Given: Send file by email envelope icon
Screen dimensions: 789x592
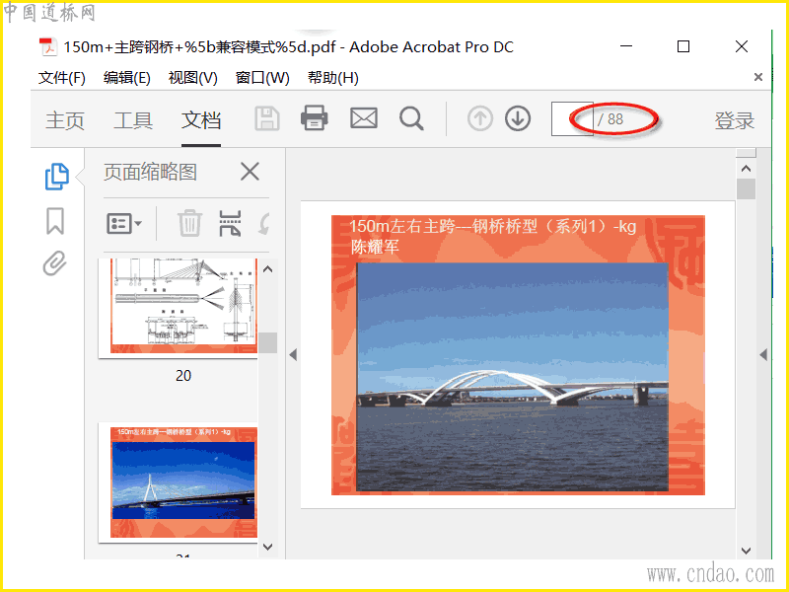Looking at the screenshot, I should [x=364, y=118].
